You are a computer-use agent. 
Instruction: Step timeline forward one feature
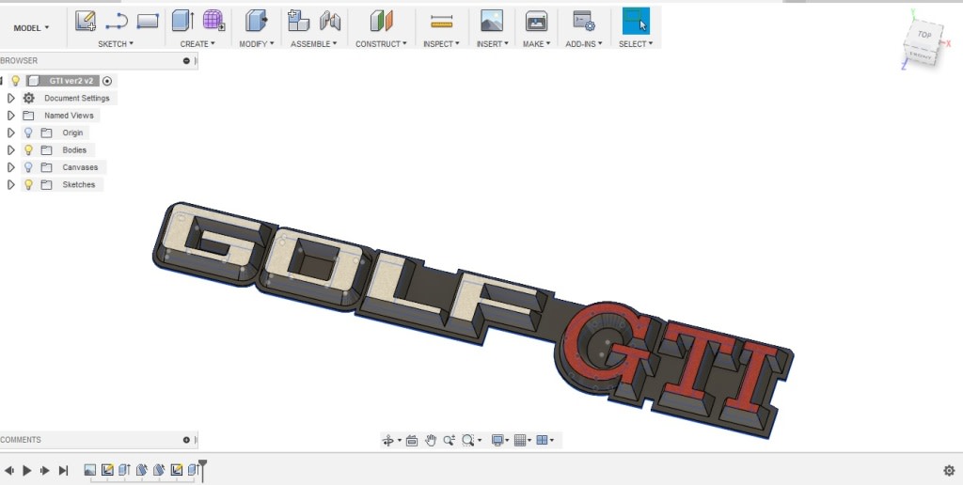point(45,471)
